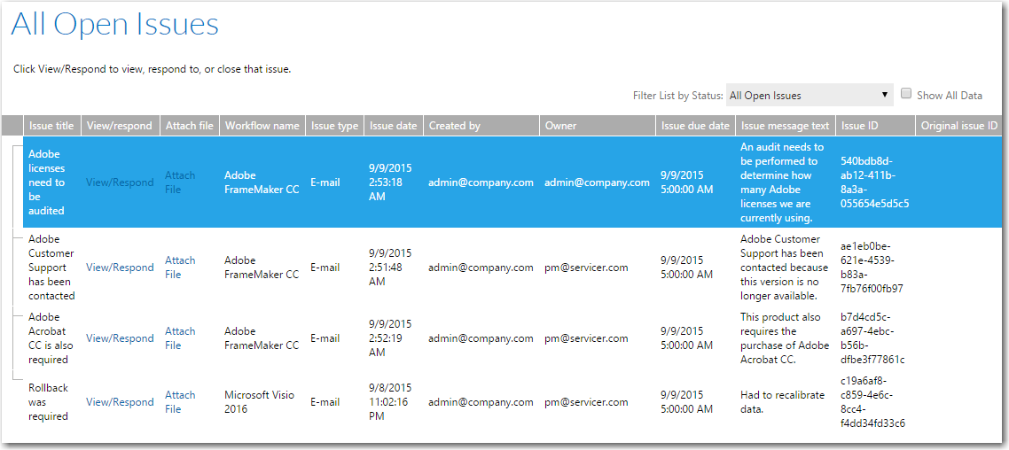Viewport: 1009px width, 450px height.
Task: Open View/Respond for the Adobe licenses audit issue
Action: coord(120,182)
